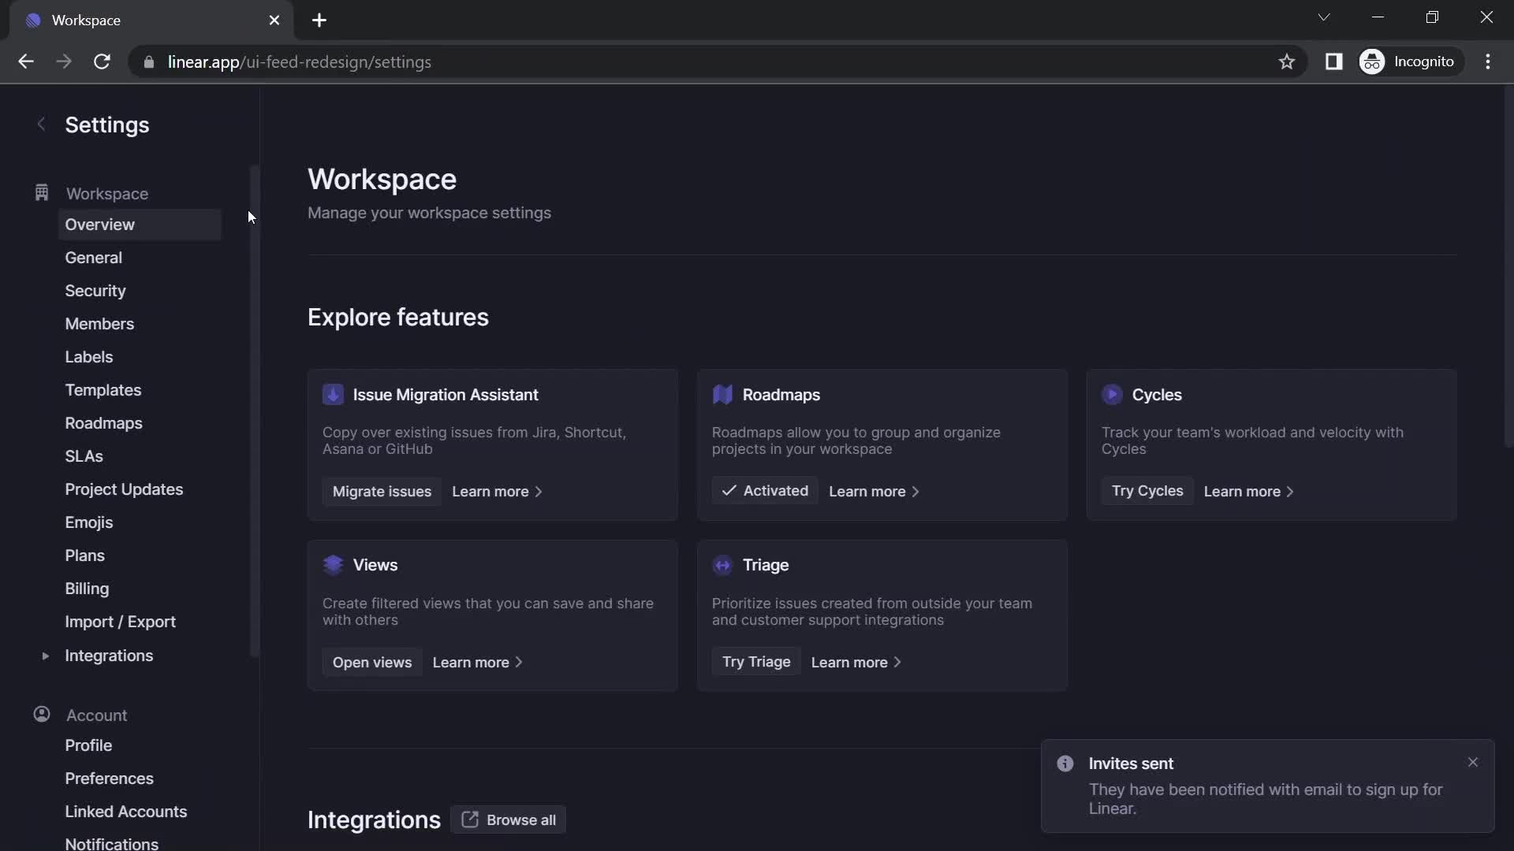Click the Issue Migration Assistant card icon

coord(333,395)
